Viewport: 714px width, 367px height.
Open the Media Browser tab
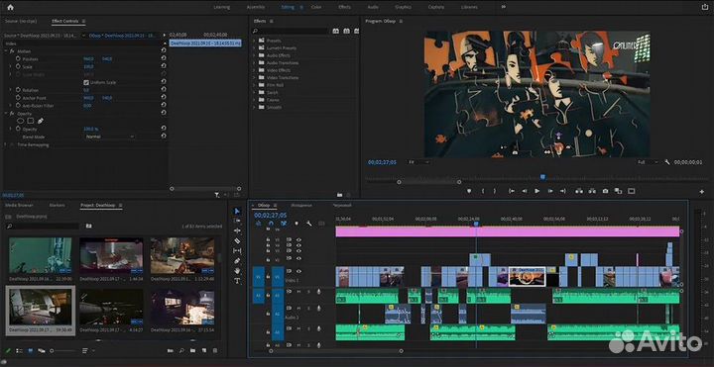[19, 206]
